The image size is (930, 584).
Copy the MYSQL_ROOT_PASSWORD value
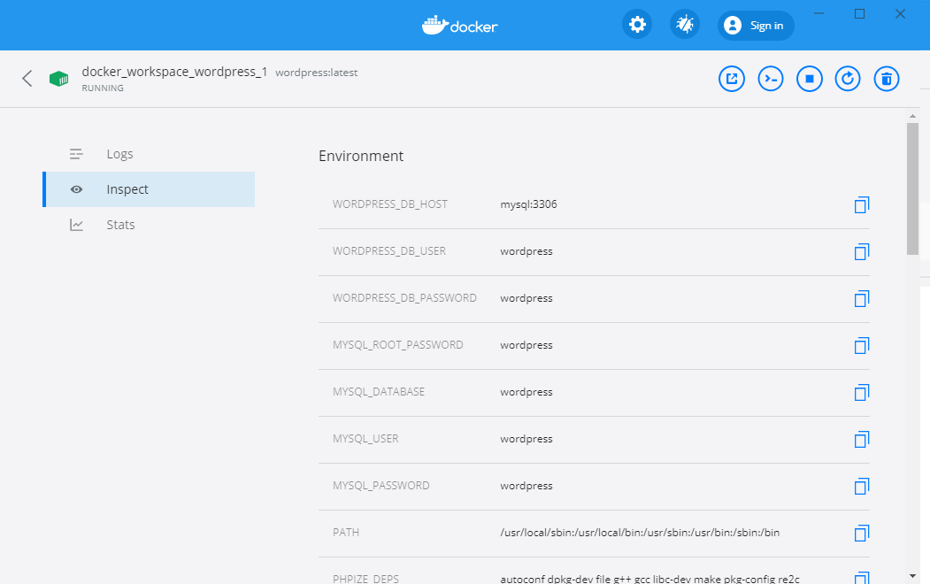(862, 346)
